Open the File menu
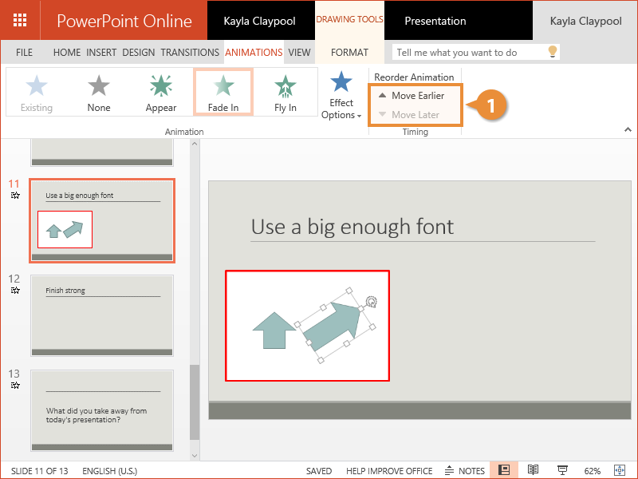This screenshot has width=638, height=479. click(x=25, y=53)
